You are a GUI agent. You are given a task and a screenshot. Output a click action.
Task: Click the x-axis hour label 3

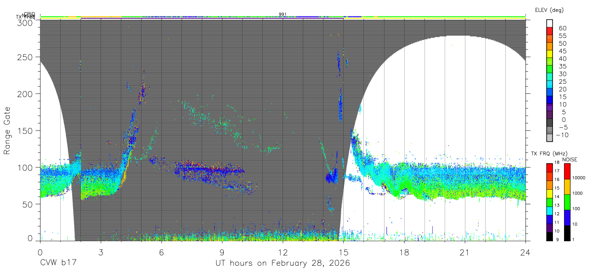tap(101, 252)
